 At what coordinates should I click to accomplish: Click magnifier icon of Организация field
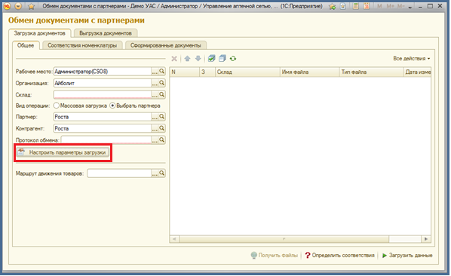(x=162, y=83)
